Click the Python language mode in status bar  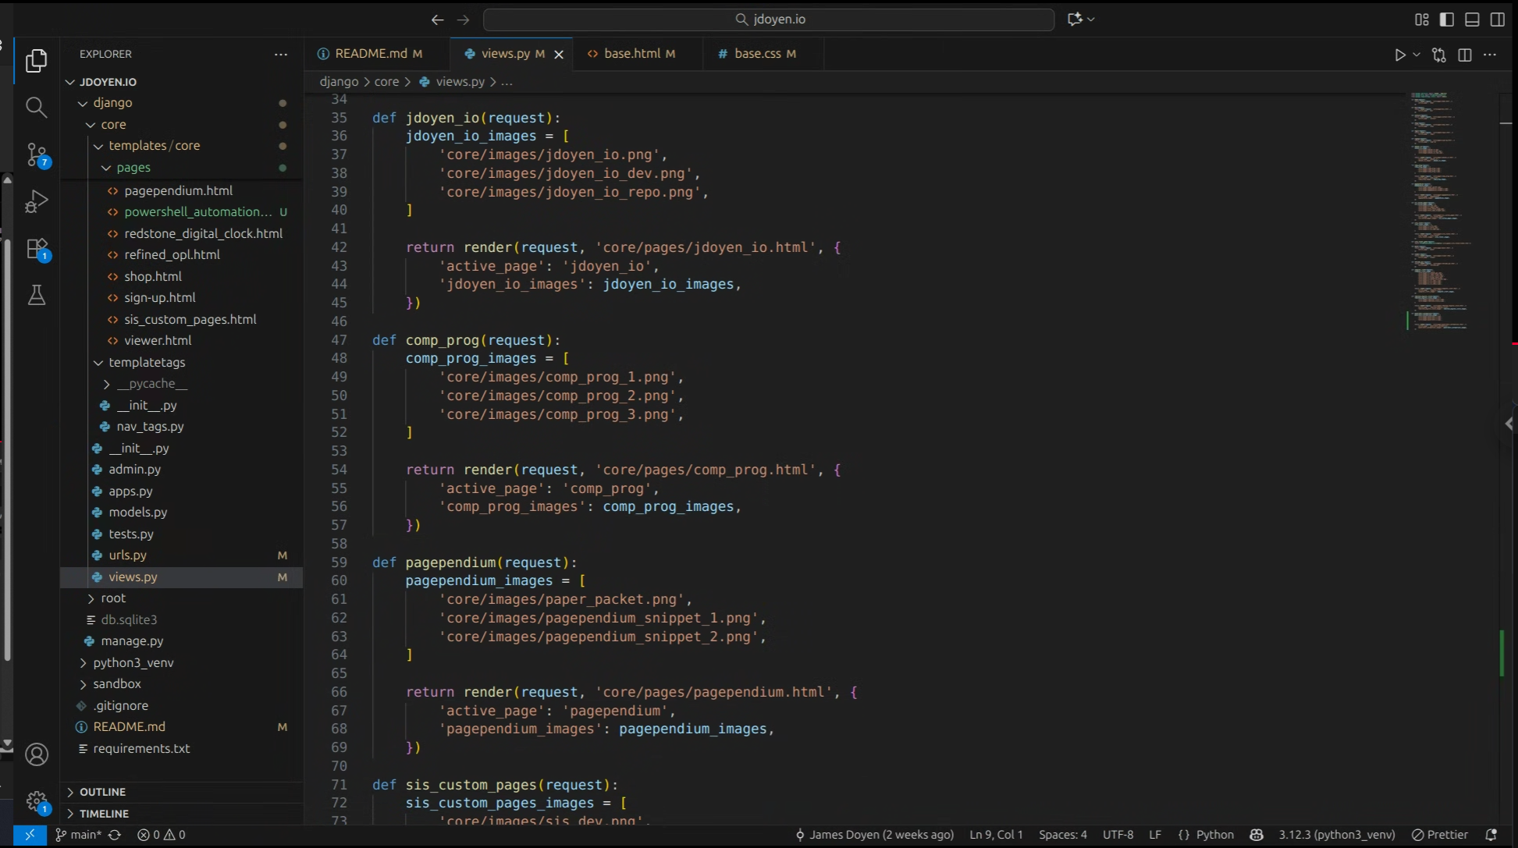(x=1214, y=835)
